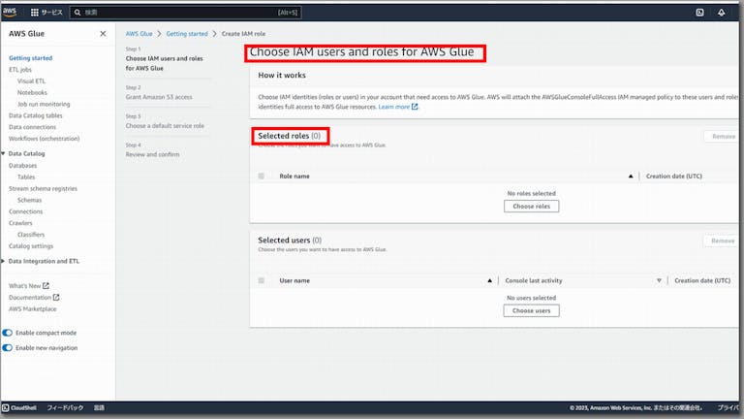The image size is (744, 419).
Task: Click the Choose users button
Action: tap(532, 310)
